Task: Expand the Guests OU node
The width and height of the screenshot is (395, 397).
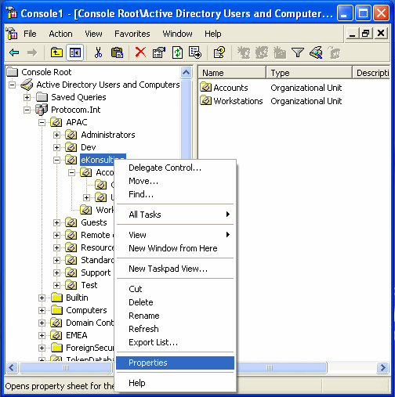Action: click(56, 222)
